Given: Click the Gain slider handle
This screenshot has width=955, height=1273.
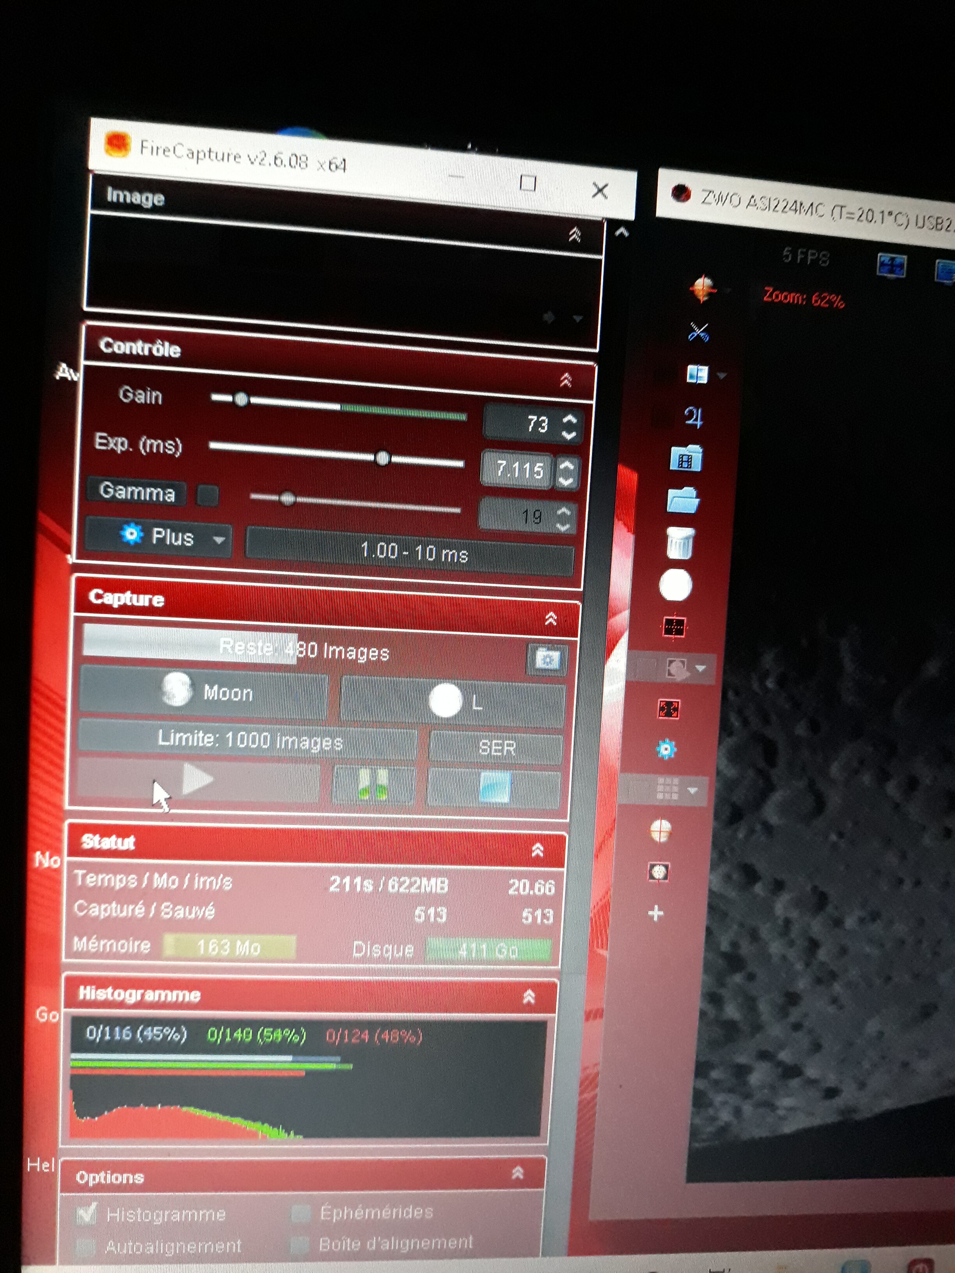Looking at the screenshot, I should 241,399.
